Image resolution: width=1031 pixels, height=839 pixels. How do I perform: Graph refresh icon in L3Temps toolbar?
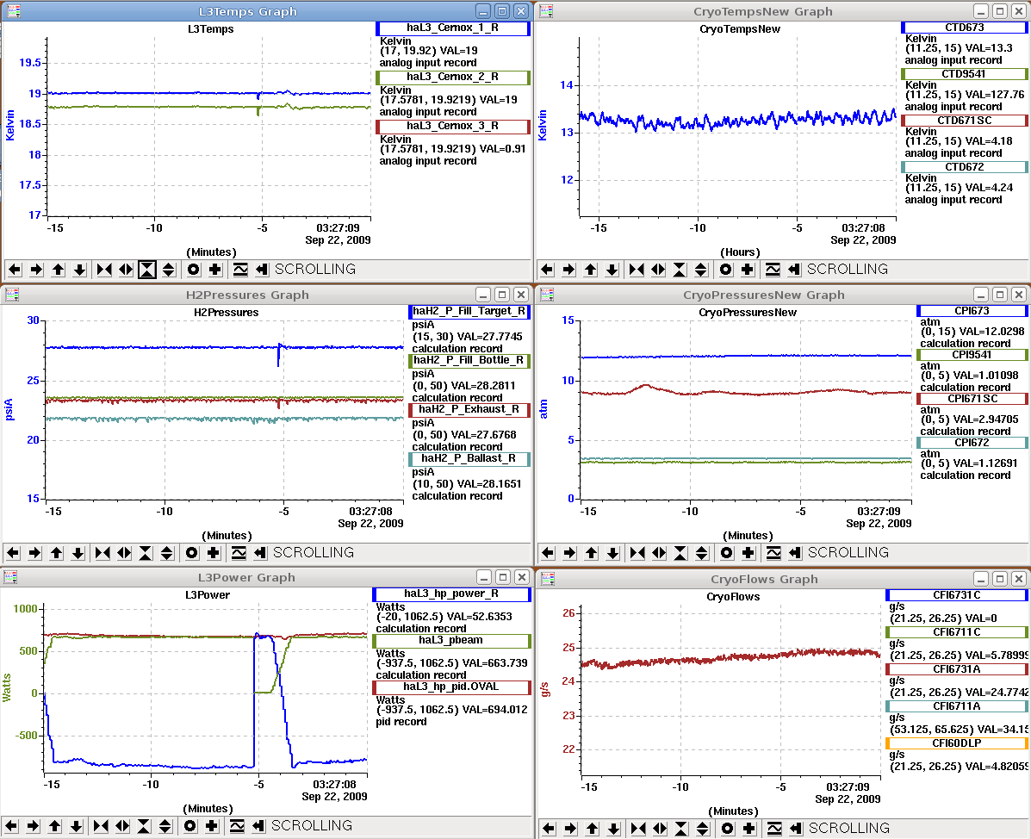[240, 270]
